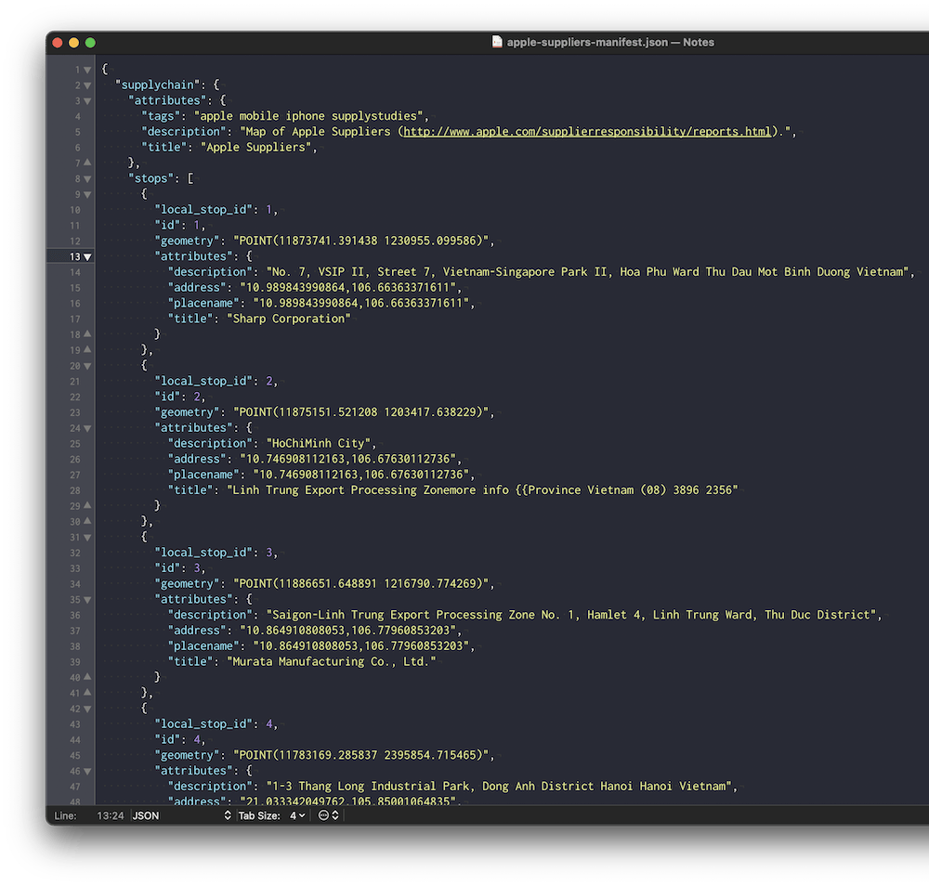Collapse the attributes fold arrow on line 13
This screenshot has width=929, height=886.
pos(87,257)
